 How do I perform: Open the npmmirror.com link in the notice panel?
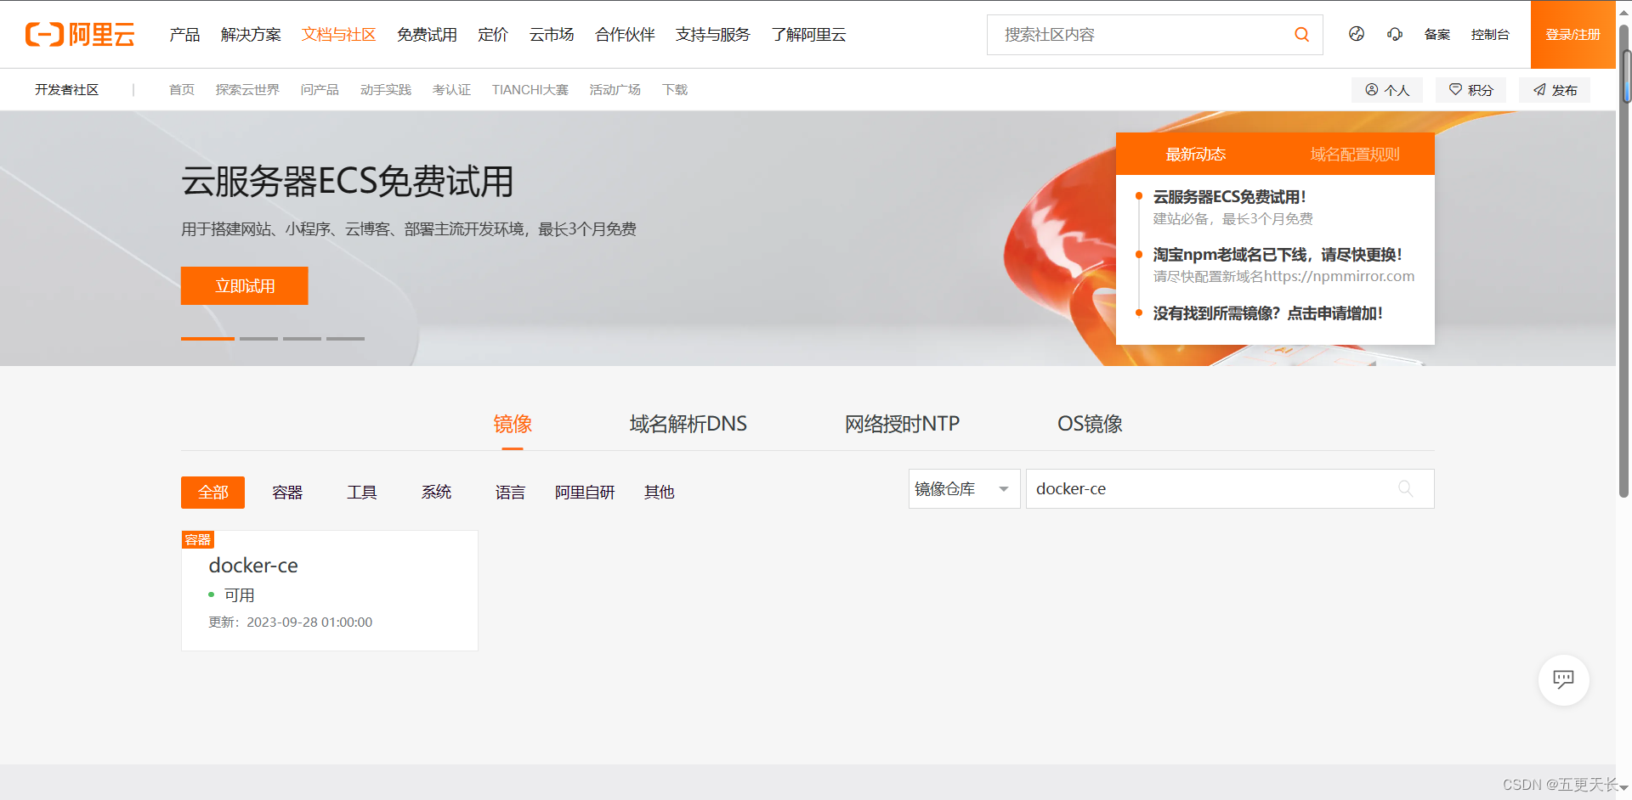pyautogui.click(x=1339, y=276)
